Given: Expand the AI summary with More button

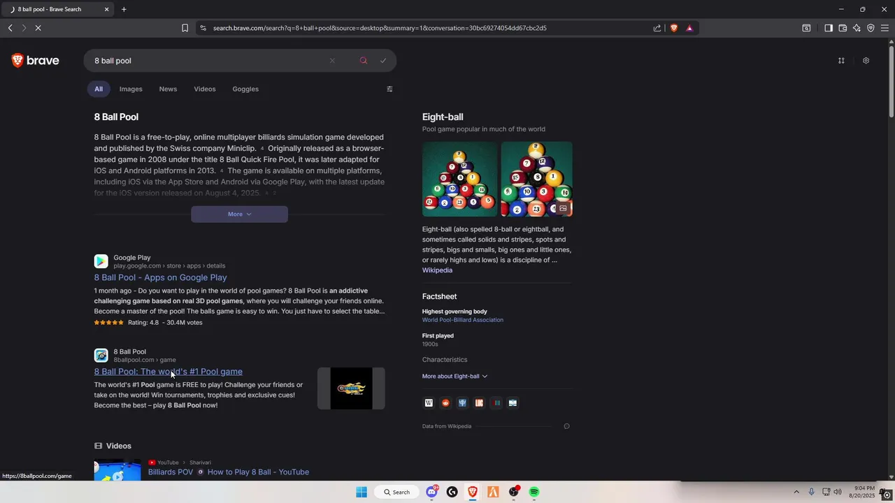Looking at the screenshot, I should pyautogui.click(x=239, y=214).
